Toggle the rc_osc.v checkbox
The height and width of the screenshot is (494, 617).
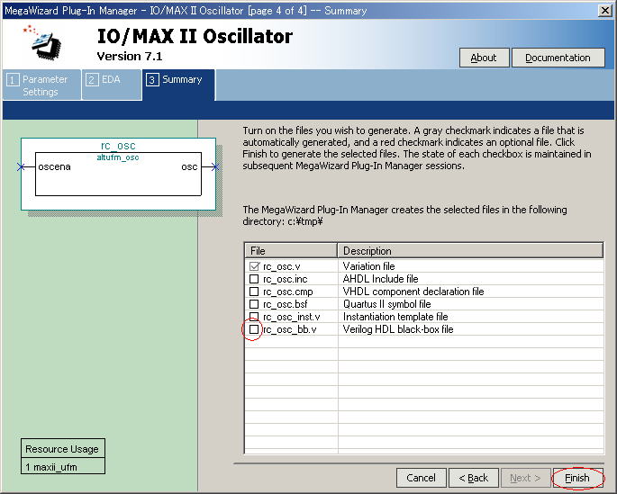tap(254, 266)
